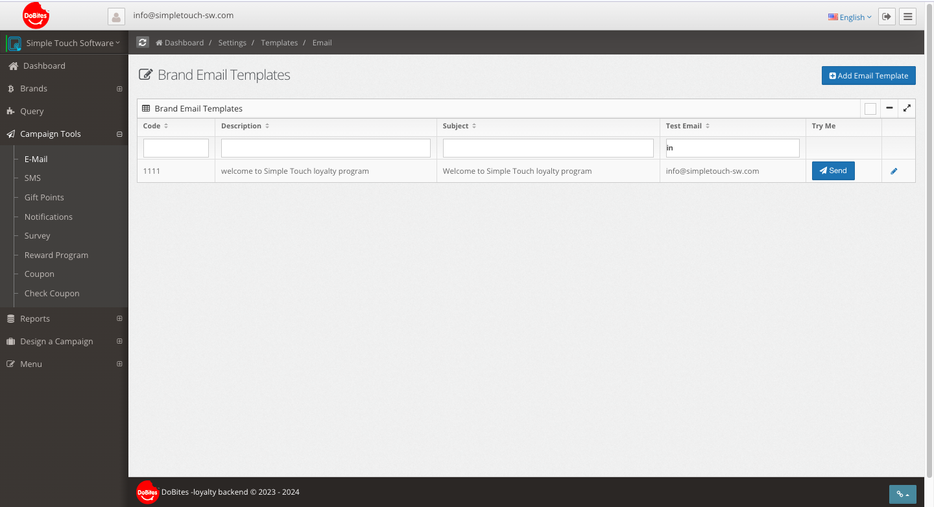Open Simple Touch Software brand selector

pyautogui.click(x=64, y=43)
